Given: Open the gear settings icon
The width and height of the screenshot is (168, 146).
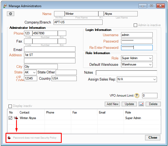Looking at the screenshot, I should (11, 14).
